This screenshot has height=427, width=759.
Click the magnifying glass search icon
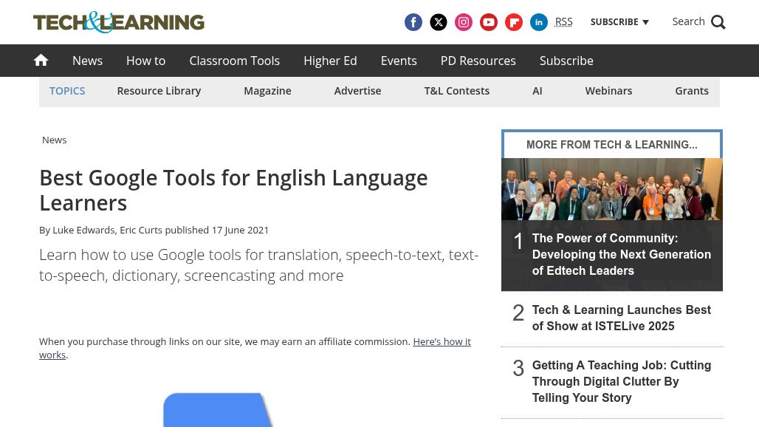(718, 22)
